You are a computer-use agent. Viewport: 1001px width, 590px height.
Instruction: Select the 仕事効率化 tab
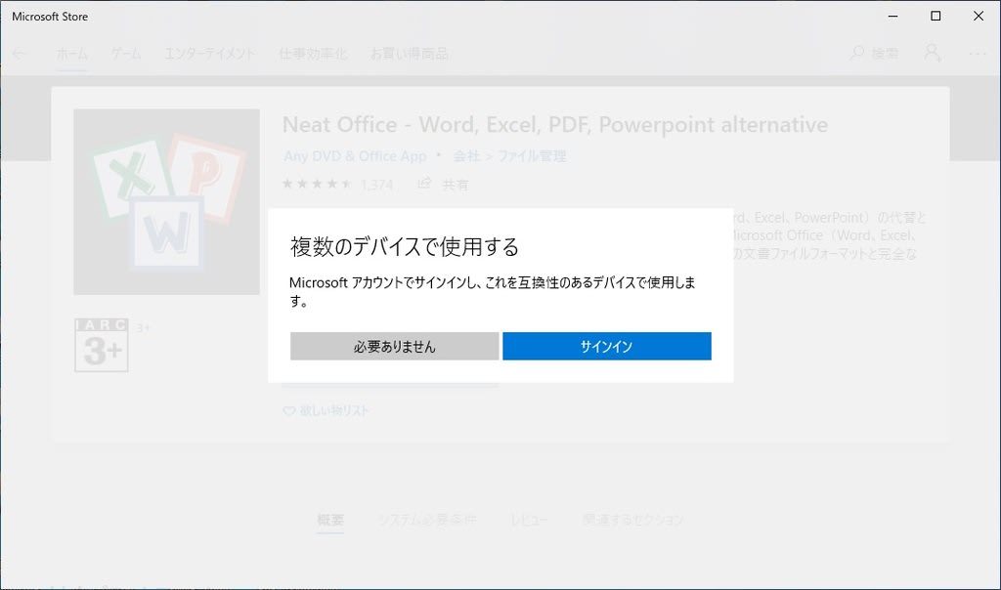pos(313,54)
